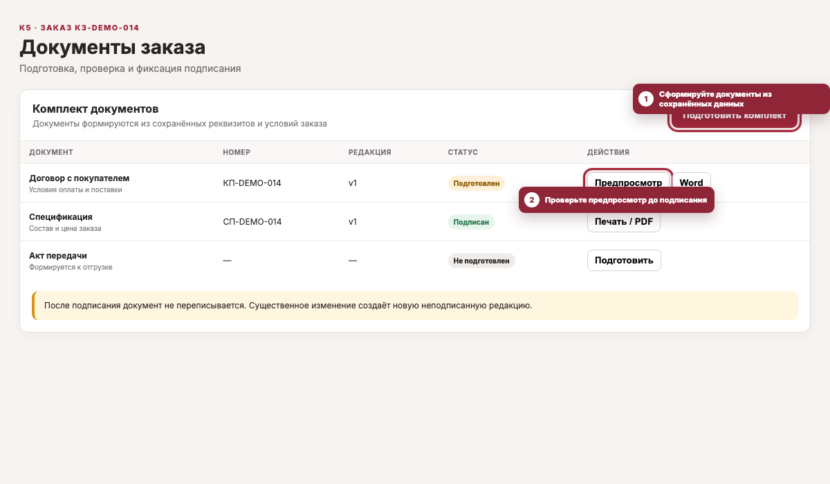Click document number КП-DEMO-014
The height and width of the screenshot is (484, 830).
pyautogui.click(x=252, y=183)
